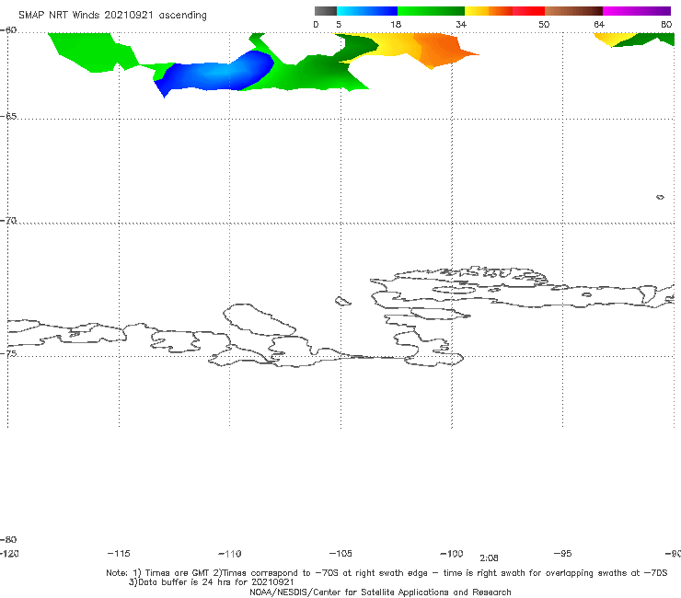Select the gray segment of the color bar

(x=326, y=11)
